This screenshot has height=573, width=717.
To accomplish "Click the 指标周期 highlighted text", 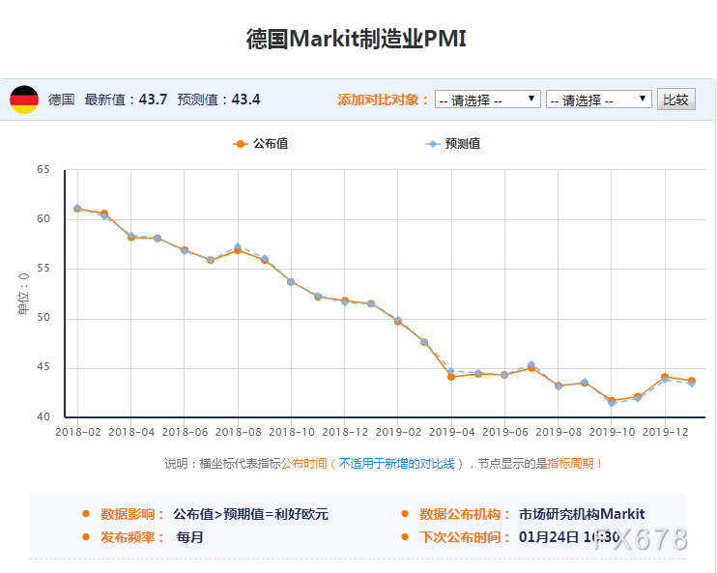I will (x=570, y=464).
